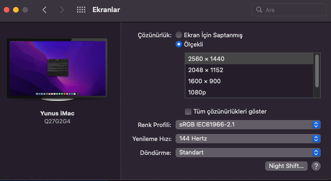
Task: Open help with the question mark button
Action: click(316, 166)
